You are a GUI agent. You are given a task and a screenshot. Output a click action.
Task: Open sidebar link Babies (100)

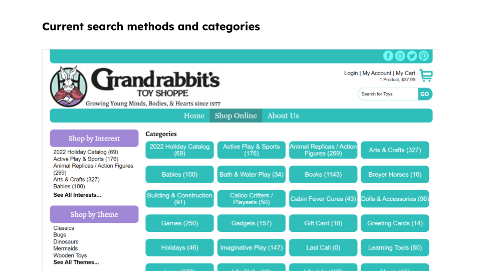pos(69,187)
